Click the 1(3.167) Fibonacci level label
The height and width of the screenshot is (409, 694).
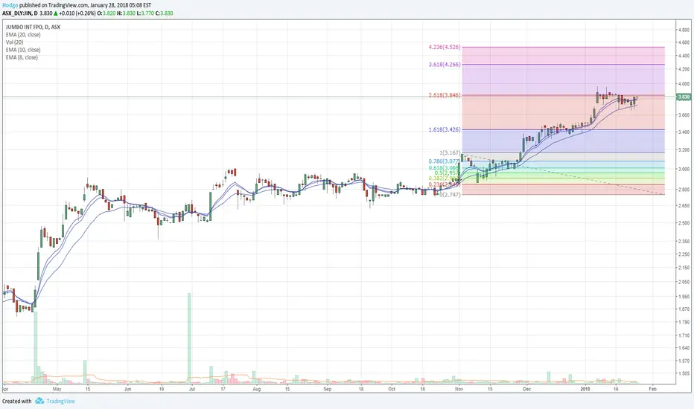[x=450, y=152]
